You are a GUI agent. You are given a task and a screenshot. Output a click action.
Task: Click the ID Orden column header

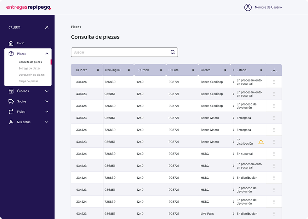(150, 70)
